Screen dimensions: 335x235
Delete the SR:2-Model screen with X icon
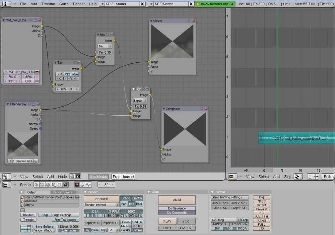pos(142,4)
